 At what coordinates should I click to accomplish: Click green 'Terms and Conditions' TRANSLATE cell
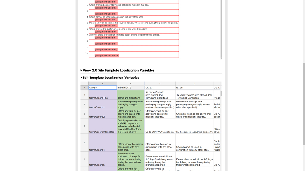coord(130,95)
